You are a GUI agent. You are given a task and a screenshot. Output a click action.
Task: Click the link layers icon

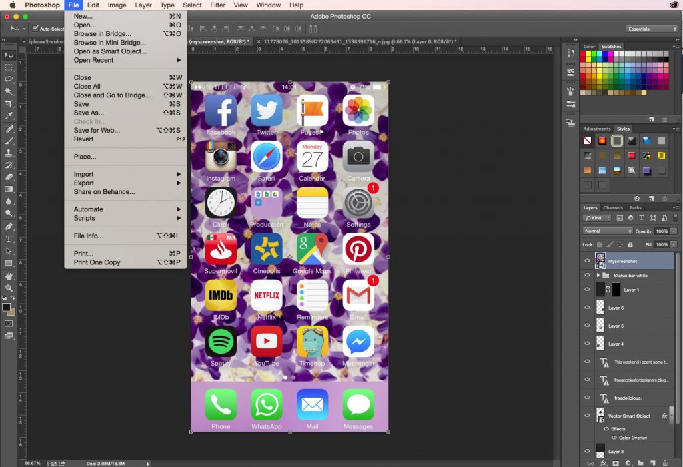pos(590,464)
